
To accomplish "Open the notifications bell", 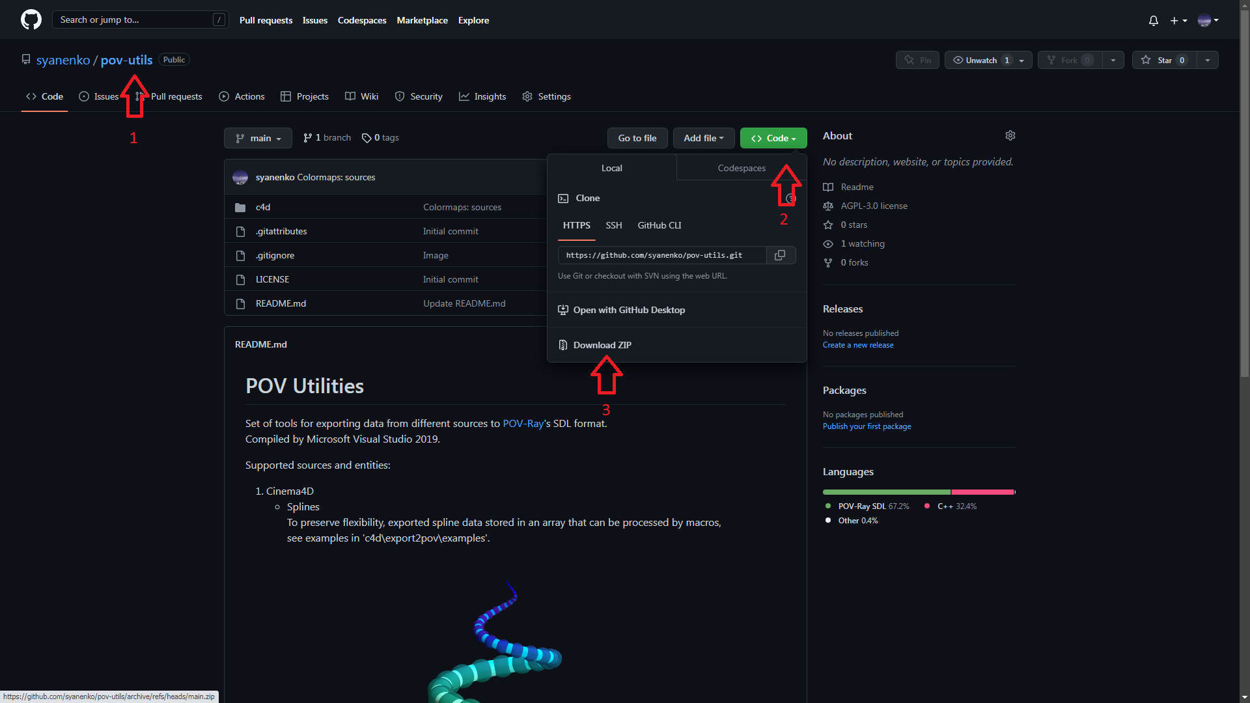I will click(x=1153, y=20).
